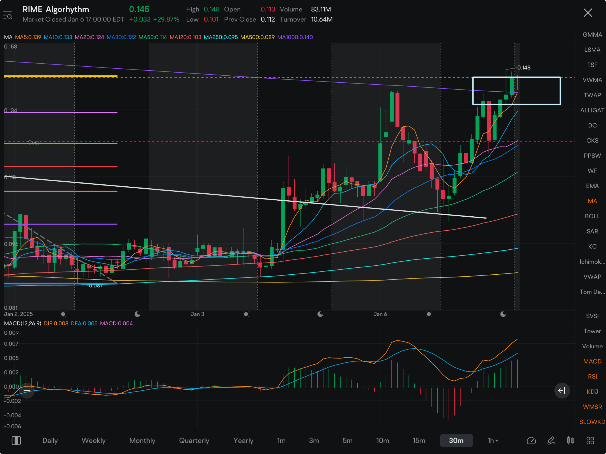The height and width of the screenshot is (454, 606).
Task: Enable the DC indicator
Action: click(x=592, y=126)
